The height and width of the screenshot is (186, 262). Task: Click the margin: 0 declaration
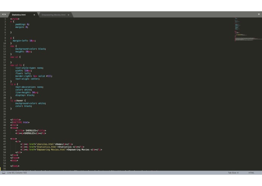(x=22, y=27)
